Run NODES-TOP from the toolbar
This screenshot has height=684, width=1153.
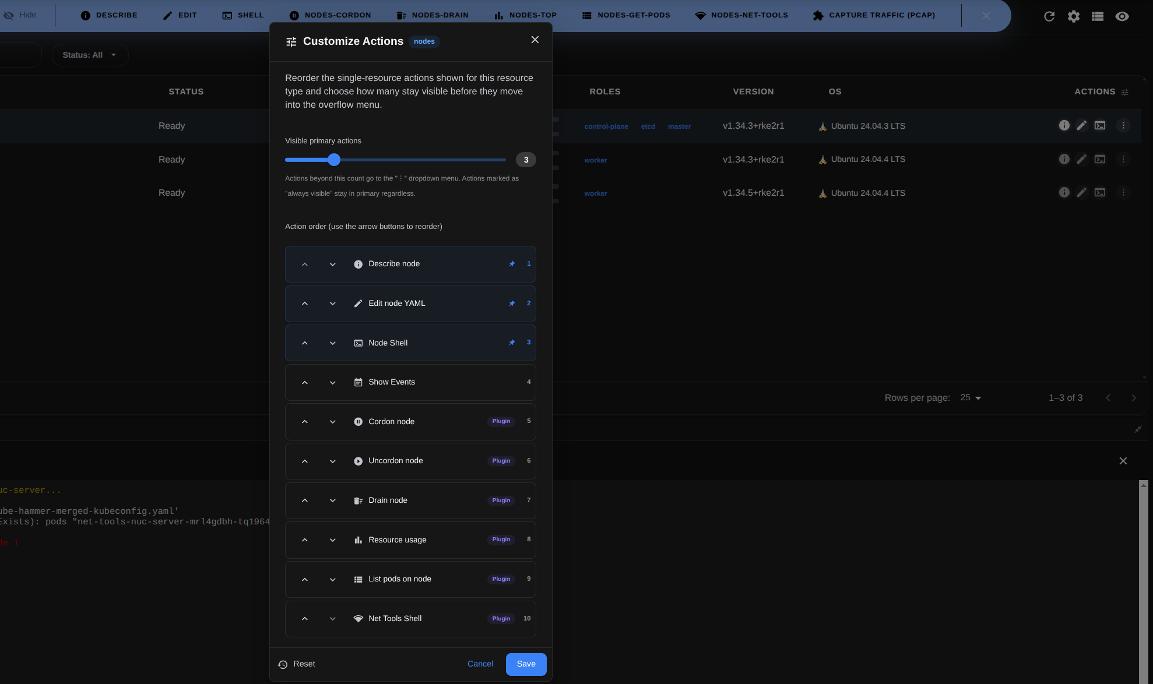click(x=525, y=15)
